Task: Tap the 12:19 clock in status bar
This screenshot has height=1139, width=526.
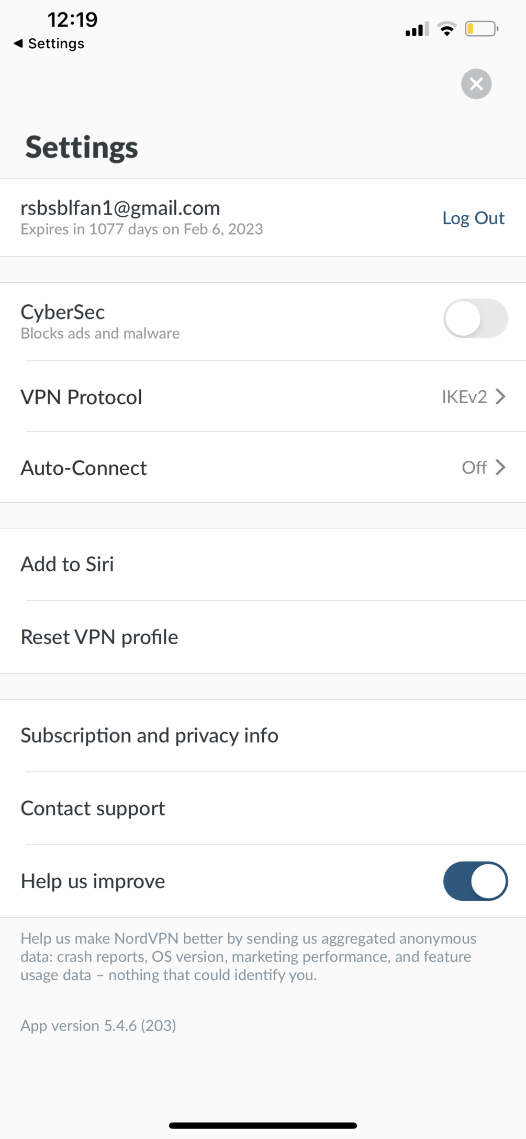Action: coord(72,20)
